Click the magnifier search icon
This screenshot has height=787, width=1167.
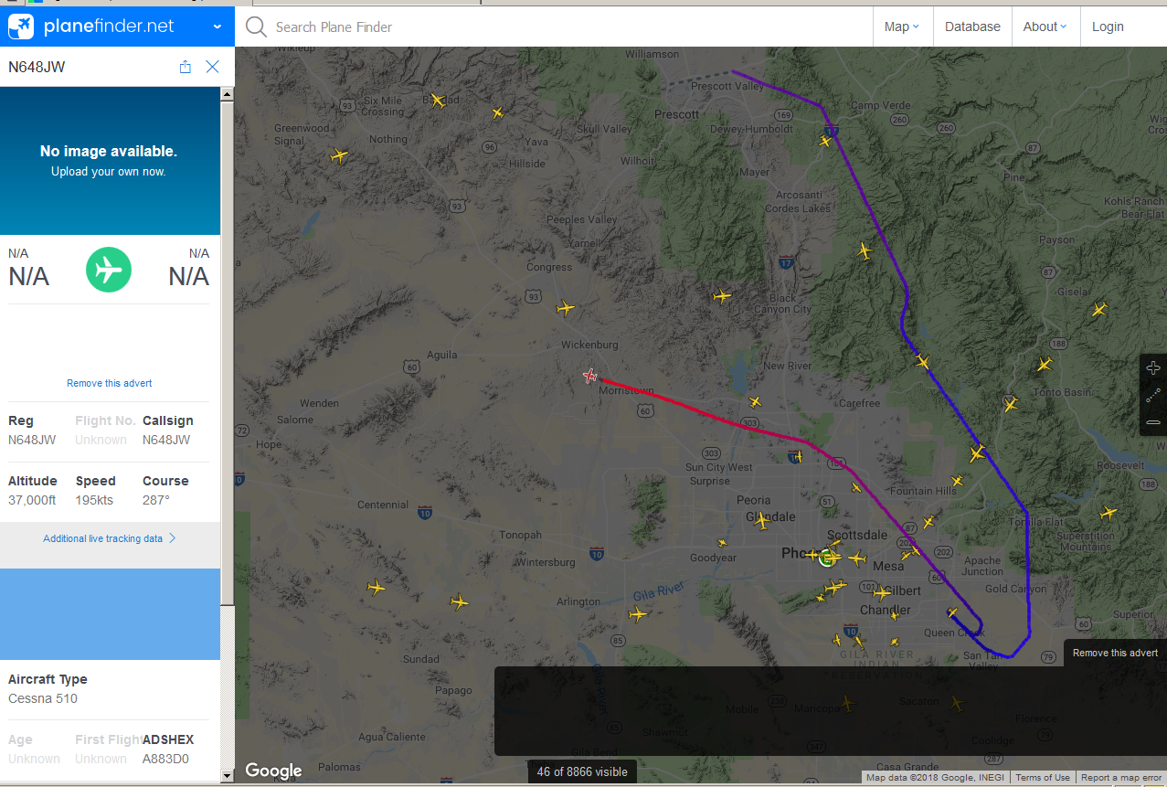click(x=257, y=27)
